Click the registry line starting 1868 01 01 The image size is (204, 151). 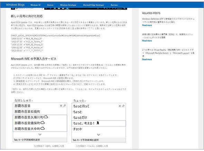click(x=27, y=38)
